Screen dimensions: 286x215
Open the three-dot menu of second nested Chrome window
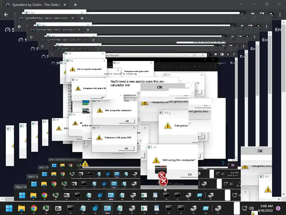(266, 27)
